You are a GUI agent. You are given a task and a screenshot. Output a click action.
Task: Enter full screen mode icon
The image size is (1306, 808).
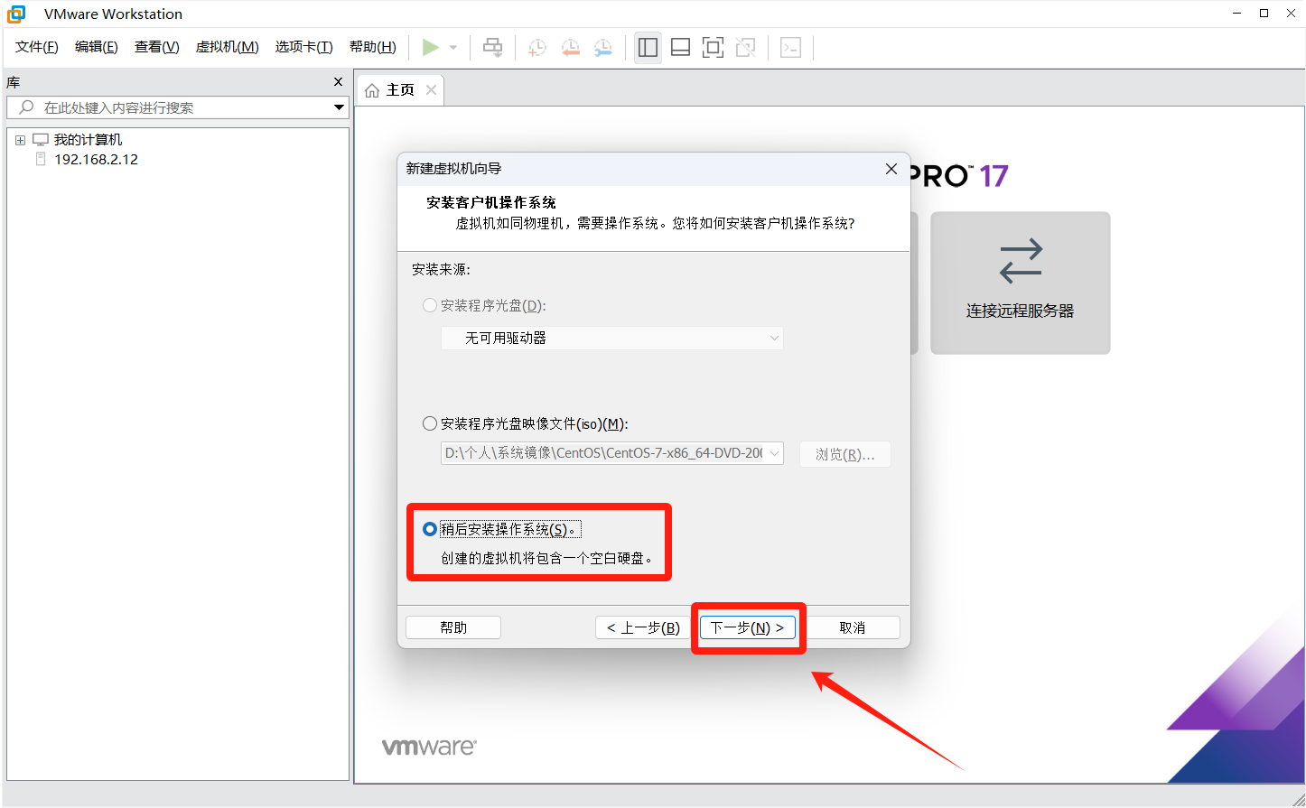pos(713,48)
